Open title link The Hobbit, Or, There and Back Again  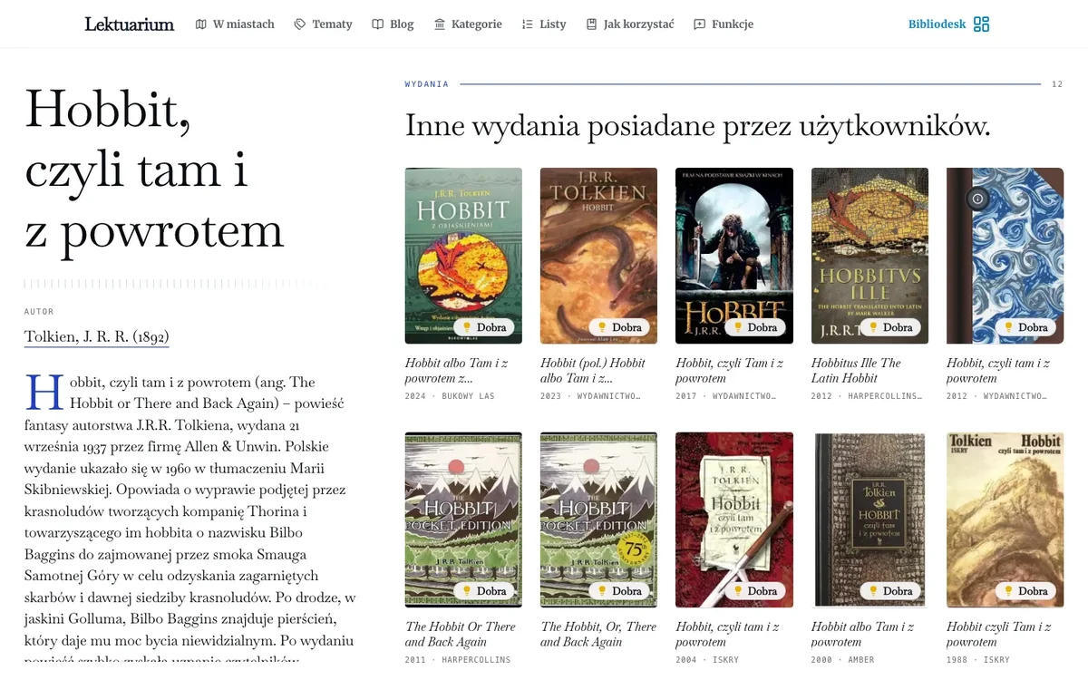pyautogui.click(x=598, y=634)
